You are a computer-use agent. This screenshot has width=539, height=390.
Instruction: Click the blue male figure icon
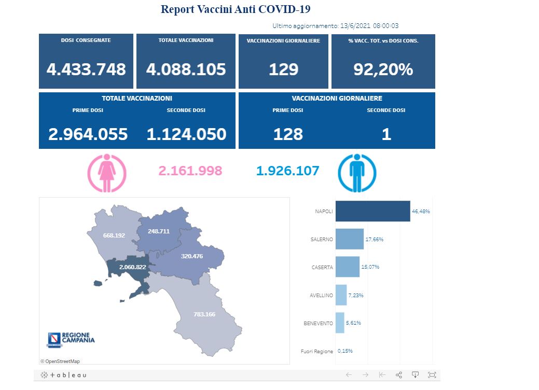357,173
